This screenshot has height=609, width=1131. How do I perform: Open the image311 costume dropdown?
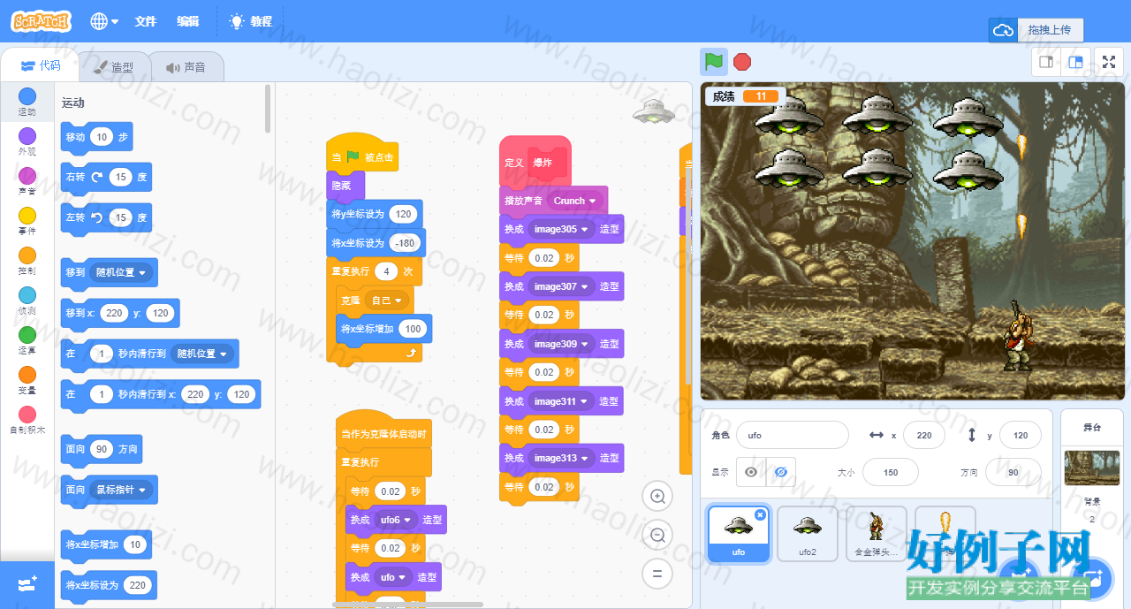coord(561,401)
